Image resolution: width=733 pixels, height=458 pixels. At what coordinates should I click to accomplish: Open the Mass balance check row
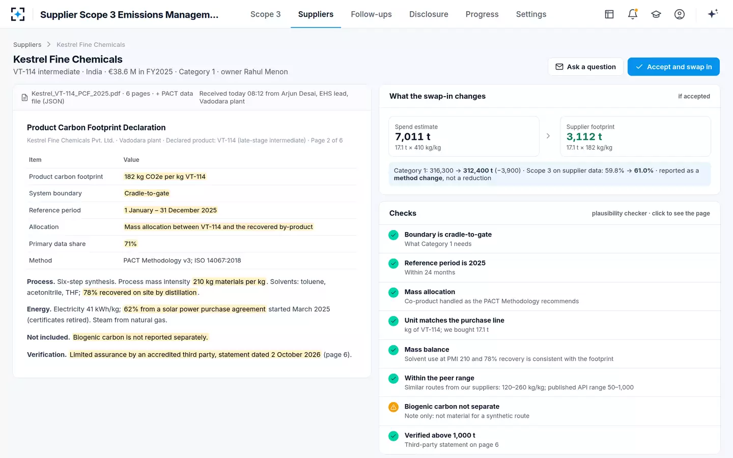click(x=550, y=354)
